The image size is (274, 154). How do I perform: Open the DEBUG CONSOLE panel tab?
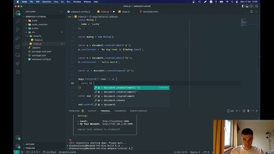(x=138, y=111)
